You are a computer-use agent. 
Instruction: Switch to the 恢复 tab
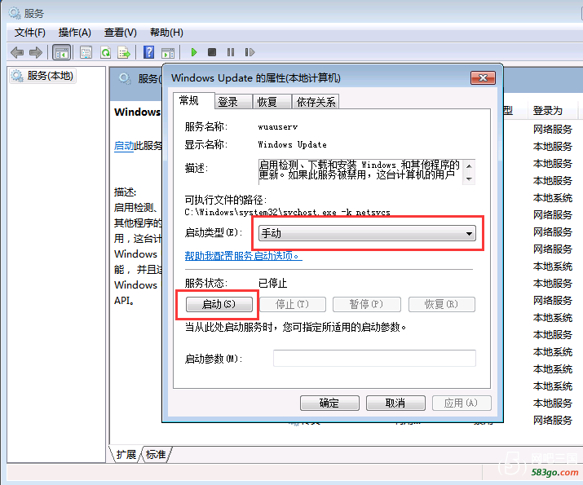pyautogui.click(x=272, y=102)
